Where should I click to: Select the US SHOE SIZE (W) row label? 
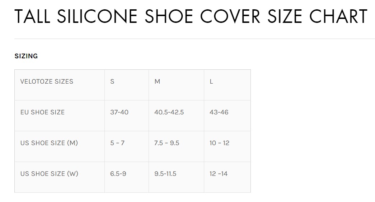click(49, 174)
